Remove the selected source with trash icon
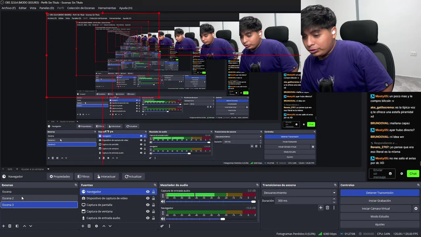Screen dimensions: 421x237 (x=89, y=226)
